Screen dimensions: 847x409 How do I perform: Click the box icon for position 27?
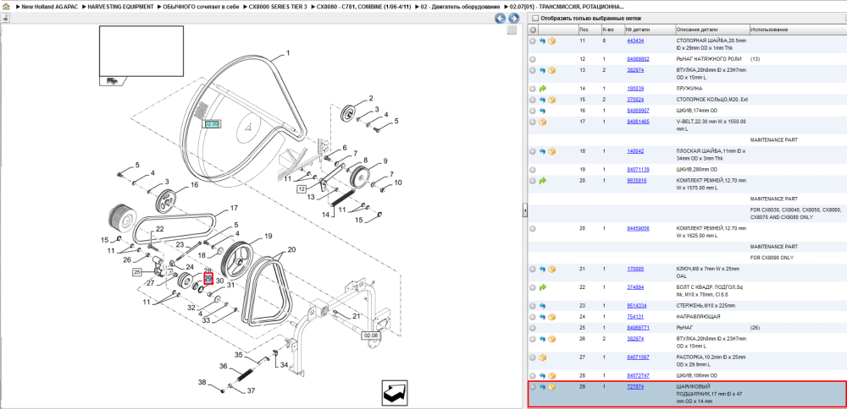542,357
